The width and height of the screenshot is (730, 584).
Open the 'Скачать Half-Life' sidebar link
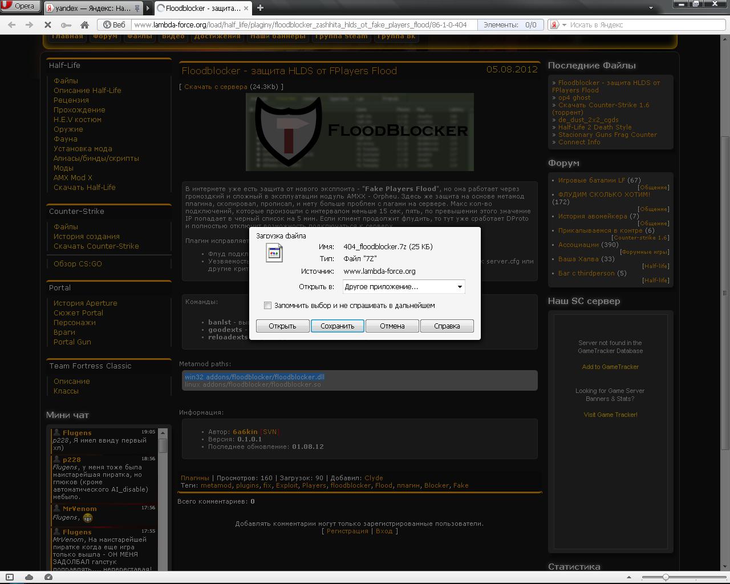point(84,188)
